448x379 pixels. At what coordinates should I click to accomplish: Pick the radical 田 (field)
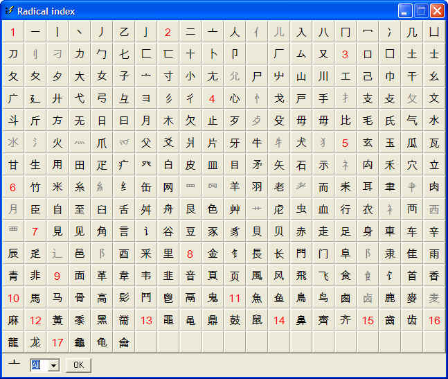coord(80,165)
